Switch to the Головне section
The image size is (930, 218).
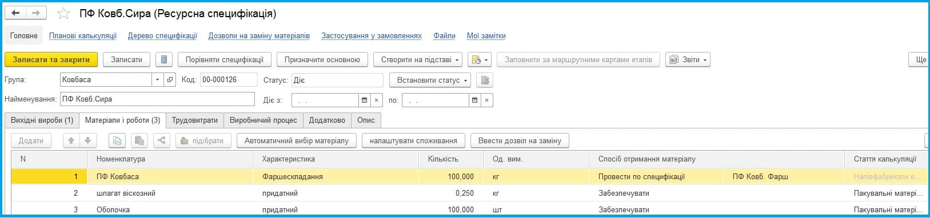pyautogui.click(x=24, y=35)
